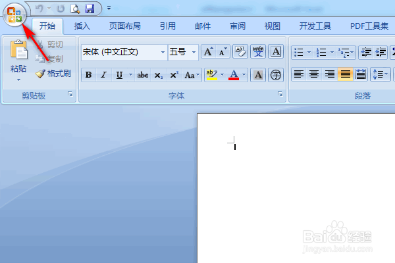Apply yellow text highlight color

point(212,75)
